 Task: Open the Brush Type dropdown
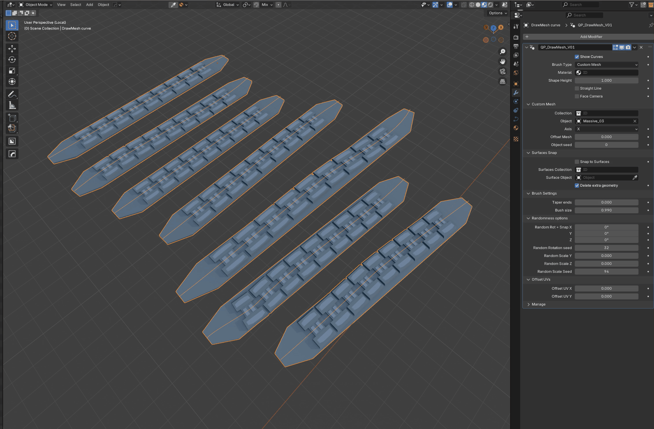[606, 65]
